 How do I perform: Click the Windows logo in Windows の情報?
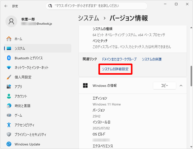point(85,85)
